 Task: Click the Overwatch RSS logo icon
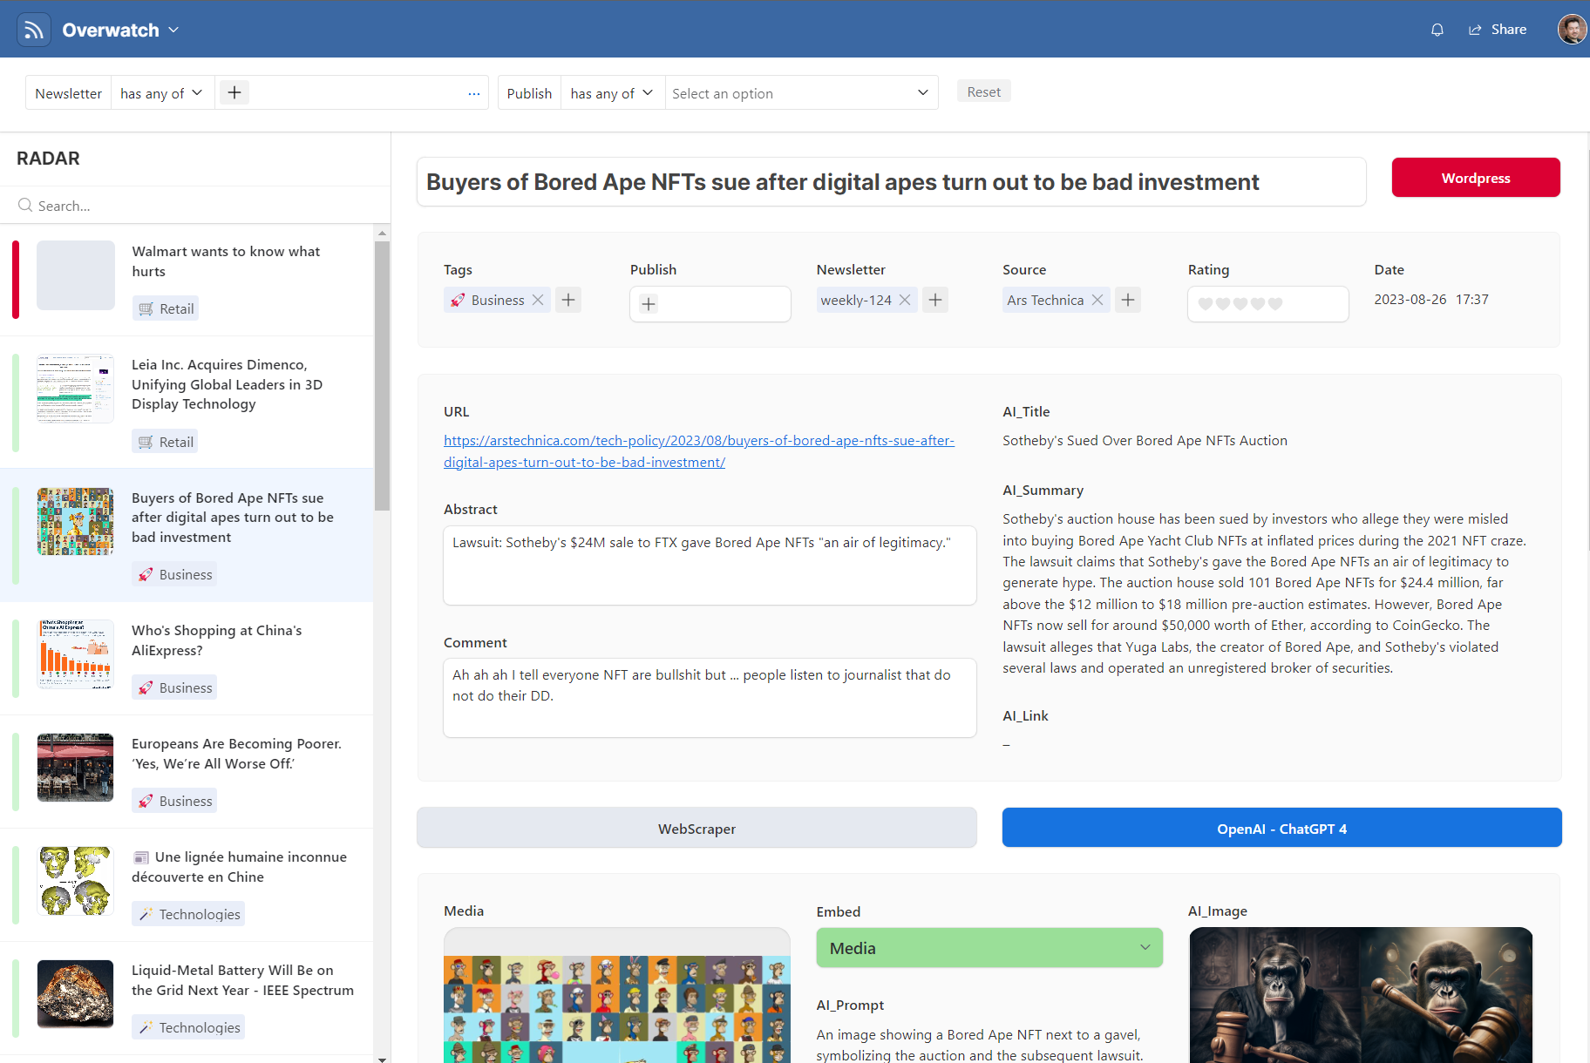pyautogui.click(x=34, y=30)
